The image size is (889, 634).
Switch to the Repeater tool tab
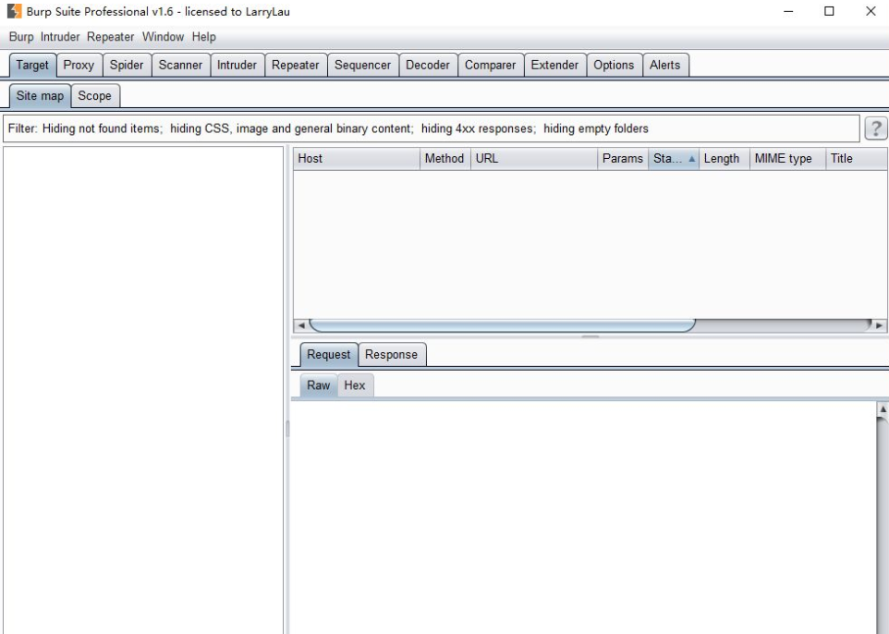[x=296, y=65]
